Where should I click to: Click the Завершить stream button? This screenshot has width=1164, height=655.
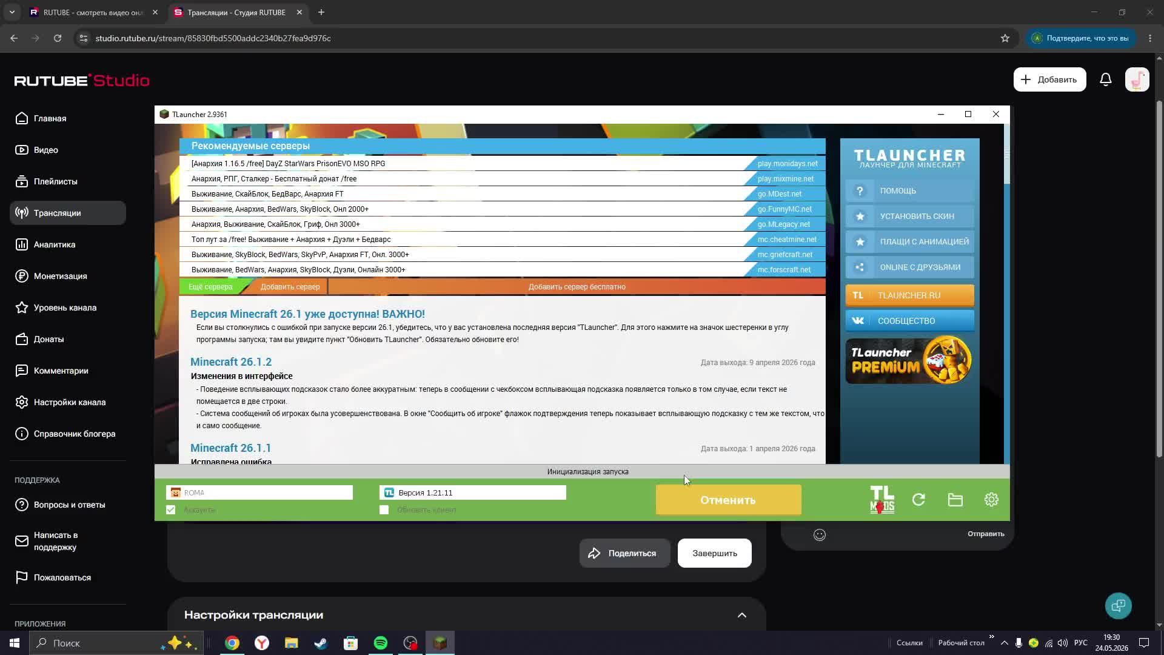[715, 553]
